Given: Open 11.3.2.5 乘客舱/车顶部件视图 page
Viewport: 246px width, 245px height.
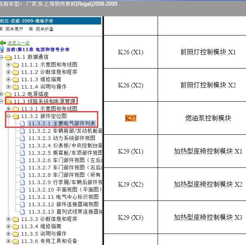Looking at the screenshot, I should click(x=65, y=153).
